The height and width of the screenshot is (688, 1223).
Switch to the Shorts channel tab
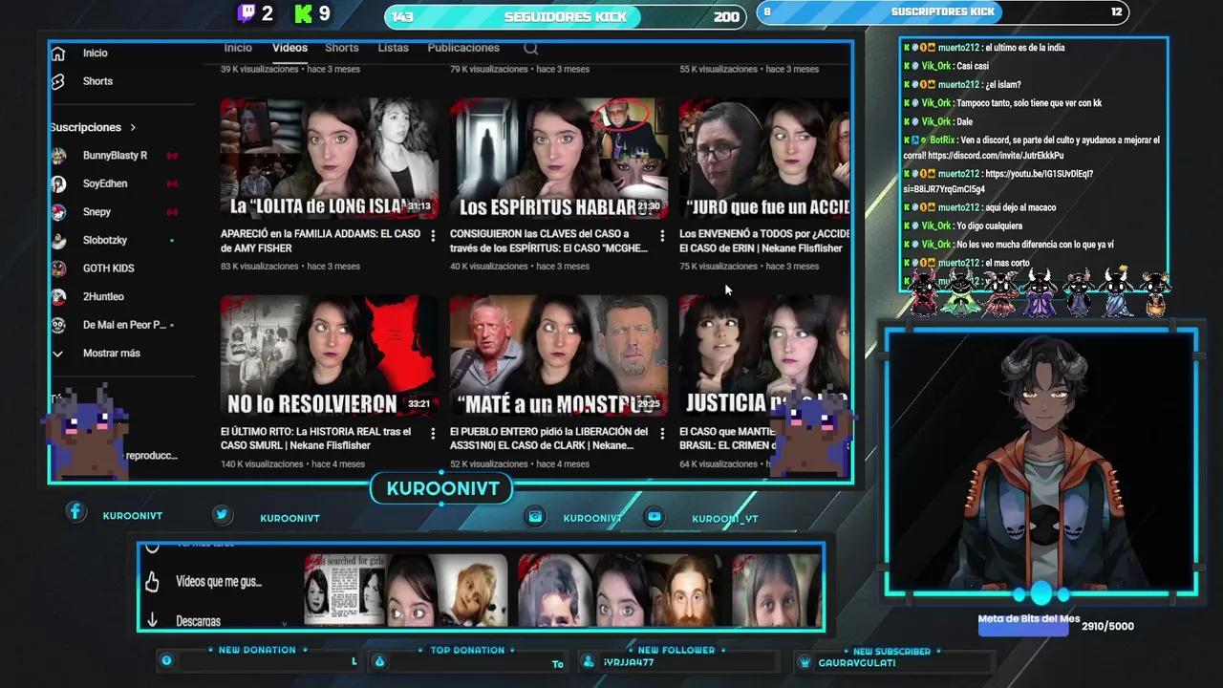point(342,48)
